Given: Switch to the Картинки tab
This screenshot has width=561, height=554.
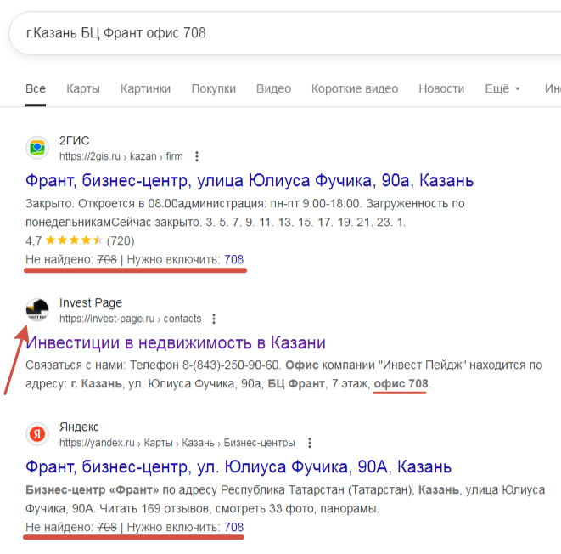Looking at the screenshot, I should click(145, 88).
